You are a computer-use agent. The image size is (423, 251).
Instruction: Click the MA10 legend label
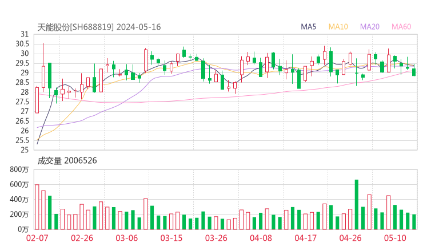coord(338,27)
